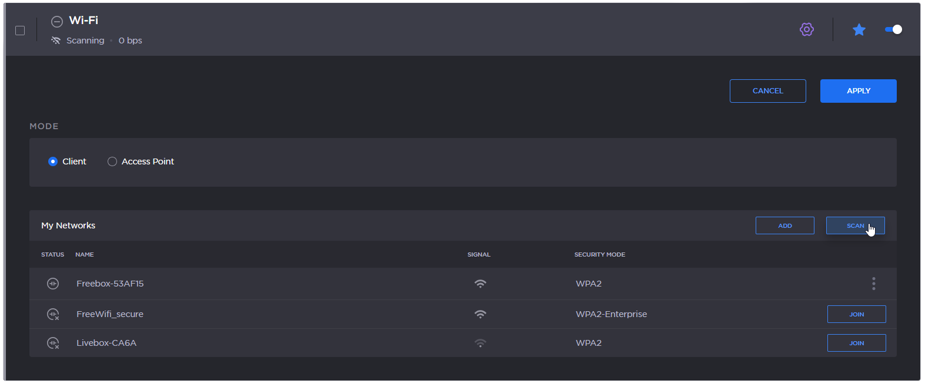Viewport: 925px width, 384px height.
Task: Add a new network
Action: coord(784,225)
